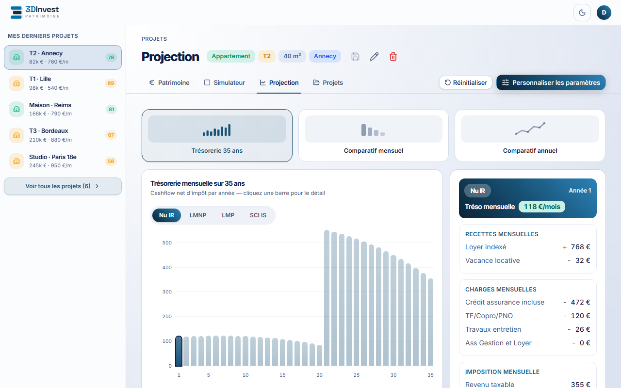Open the T2 · Annecy project
Image resolution: width=621 pixels, height=388 pixels.
tap(63, 57)
